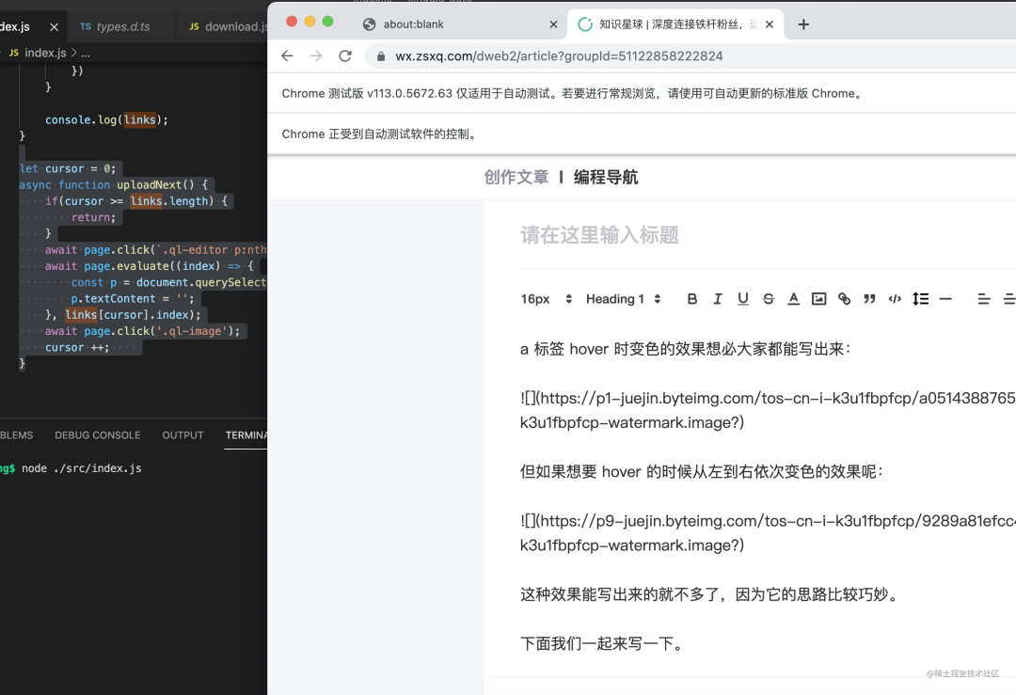Click the lock icon in address bar

pos(381,56)
